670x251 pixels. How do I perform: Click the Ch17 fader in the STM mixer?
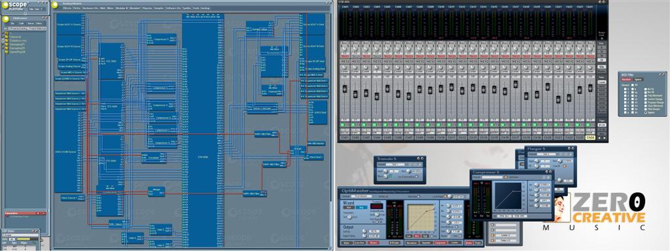[x=516, y=84]
